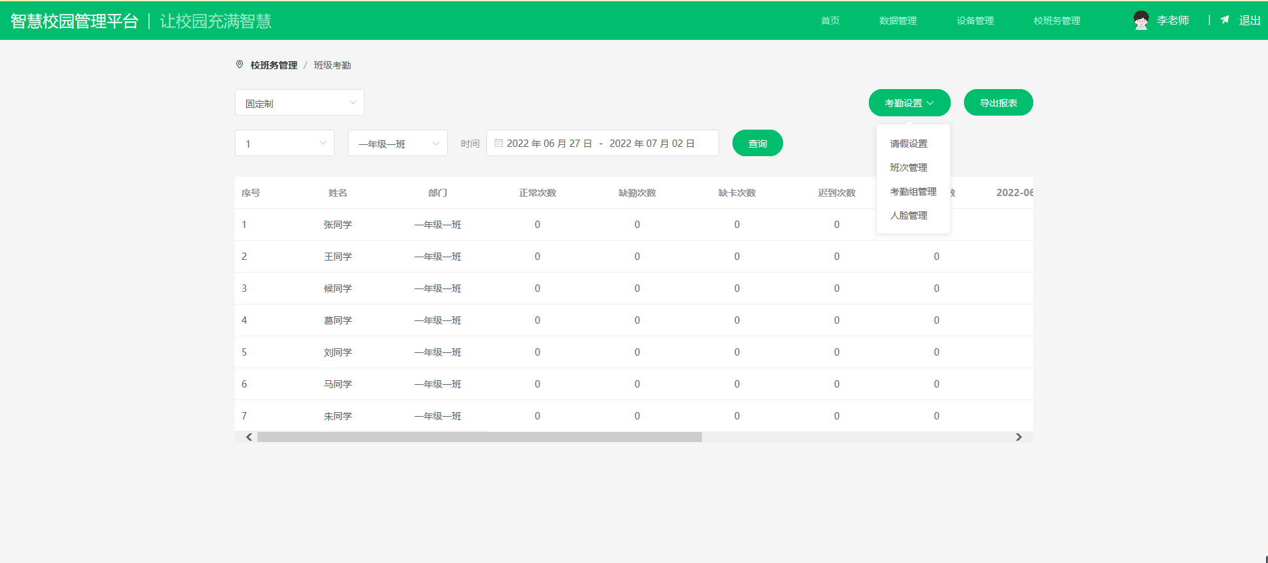Click the horizontal table scrollbar thumb
The image size is (1268, 563).
click(x=479, y=437)
